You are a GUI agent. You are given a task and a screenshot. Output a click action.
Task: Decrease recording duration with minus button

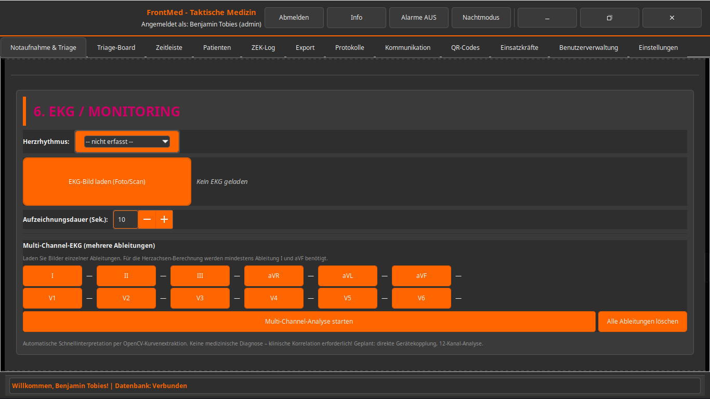pos(147,220)
